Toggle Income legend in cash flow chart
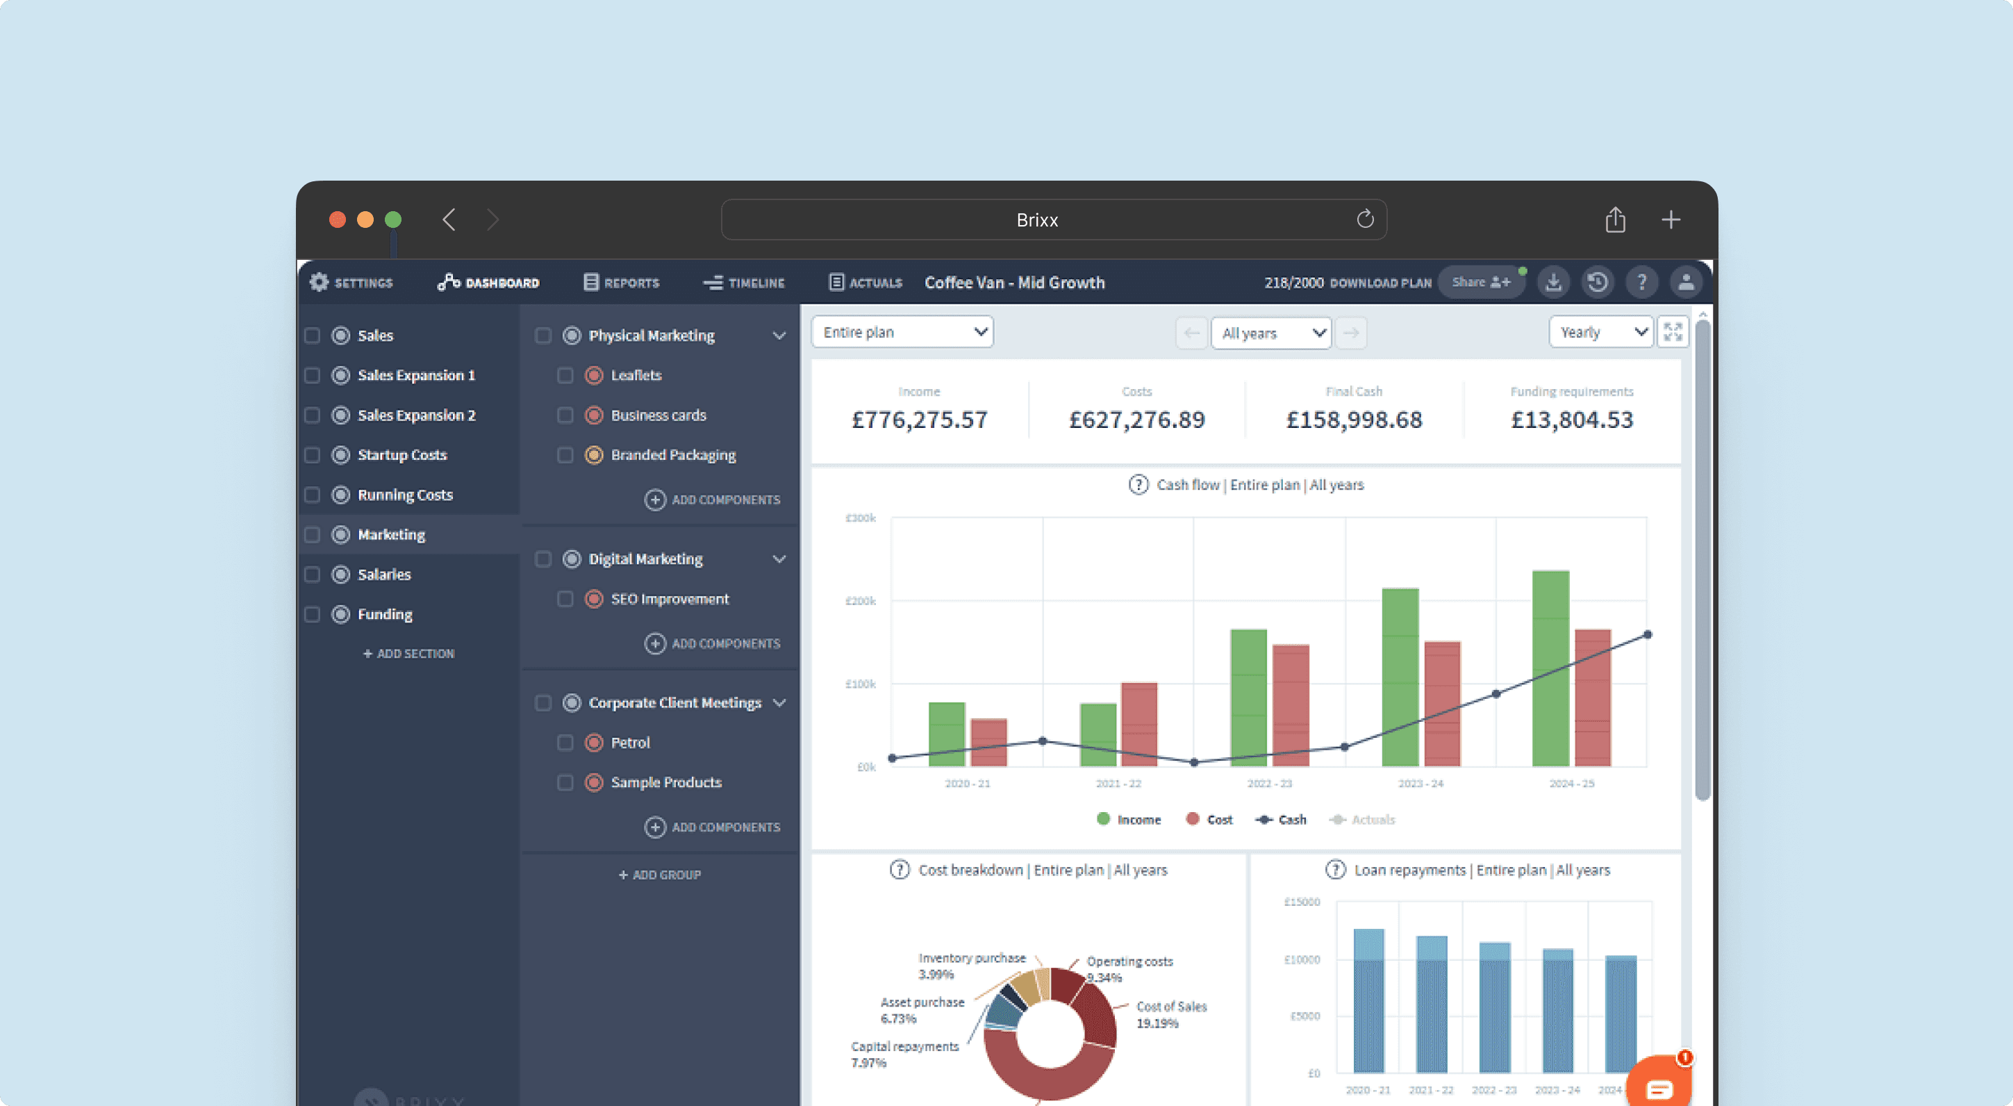Image resolution: width=2013 pixels, height=1106 pixels. [x=1129, y=819]
